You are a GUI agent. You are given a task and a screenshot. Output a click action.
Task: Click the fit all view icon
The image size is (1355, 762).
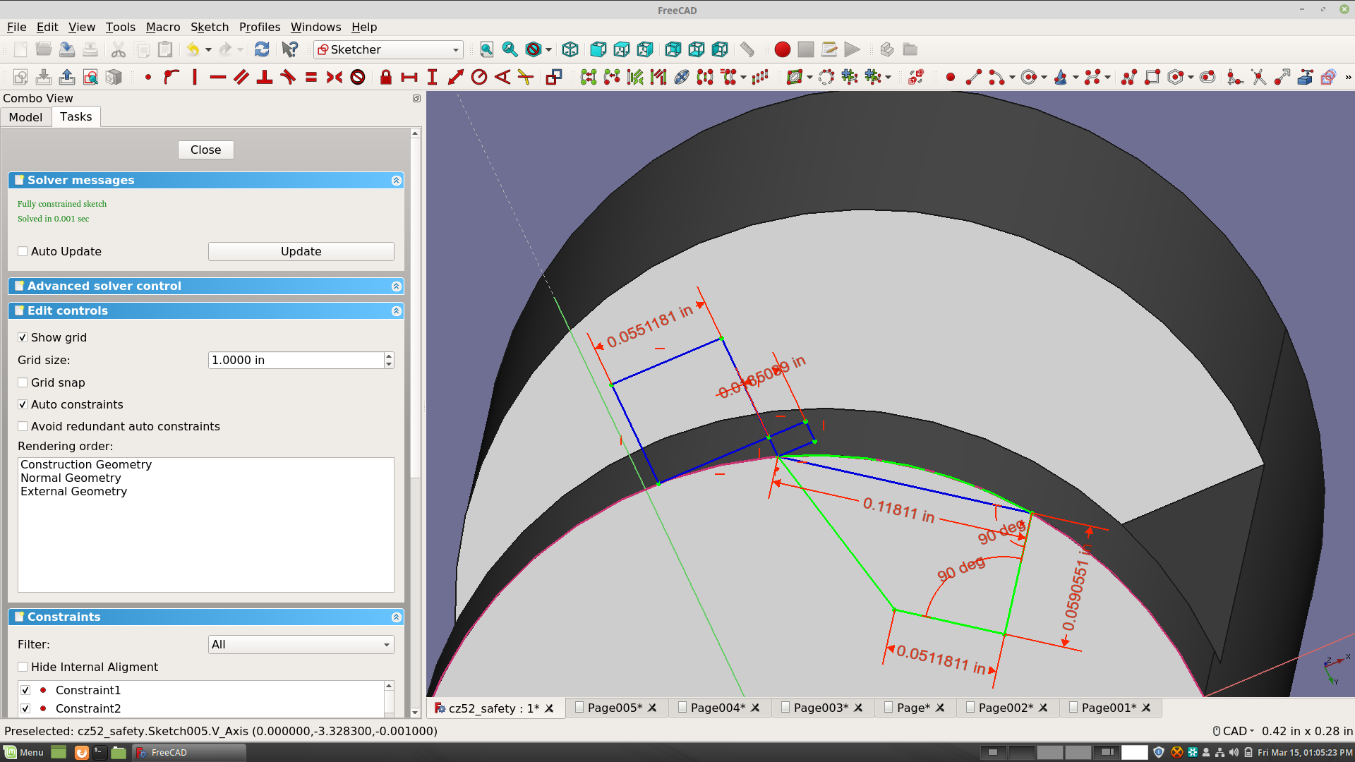point(487,49)
